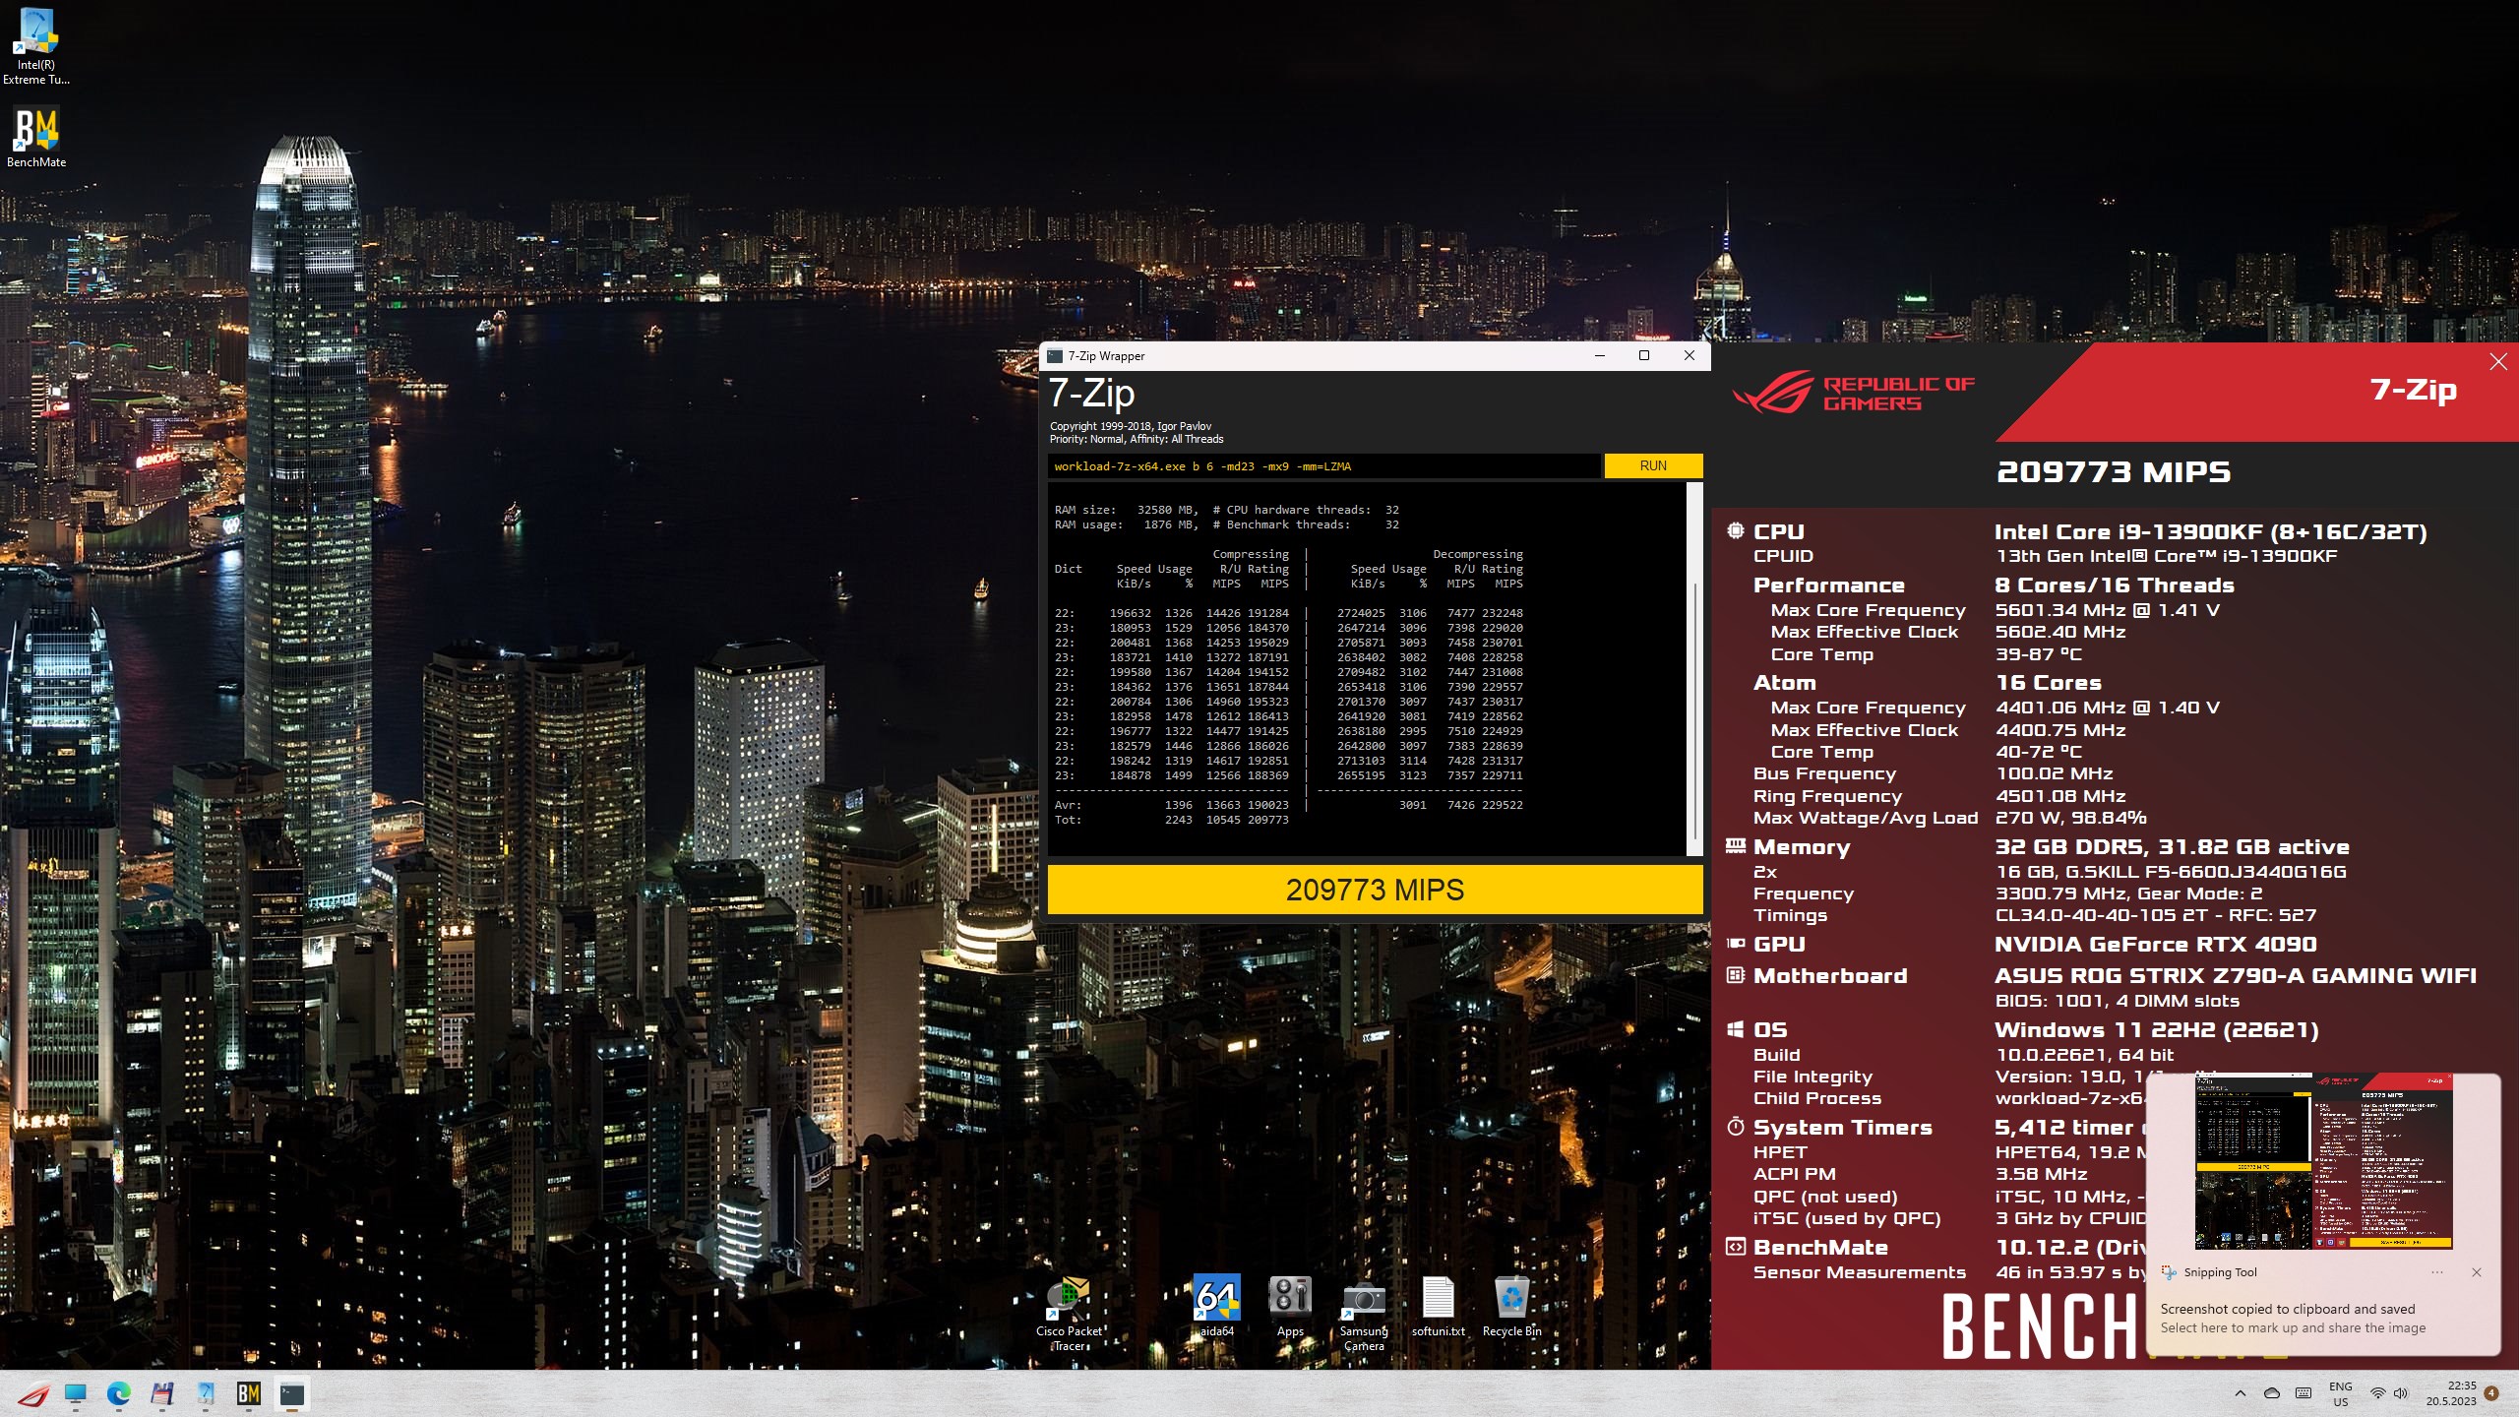Click the '209773 MIPS' heading in ROG panel

click(2113, 472)
